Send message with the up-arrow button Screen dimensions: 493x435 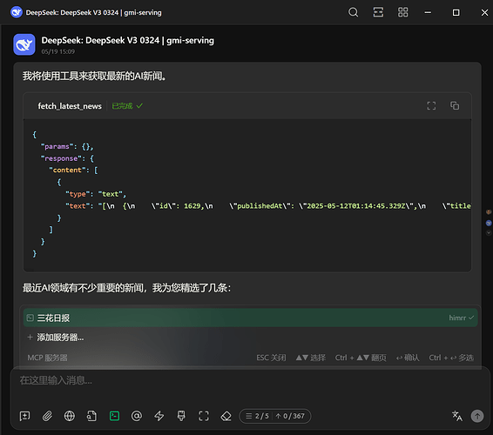point(477,416)
